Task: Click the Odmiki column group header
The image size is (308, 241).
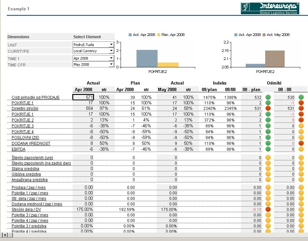Action: [x=274, y=83]
